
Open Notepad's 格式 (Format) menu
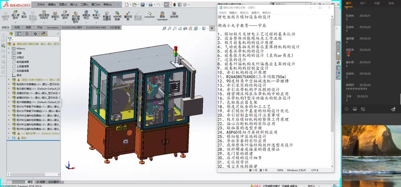point(244,13)
